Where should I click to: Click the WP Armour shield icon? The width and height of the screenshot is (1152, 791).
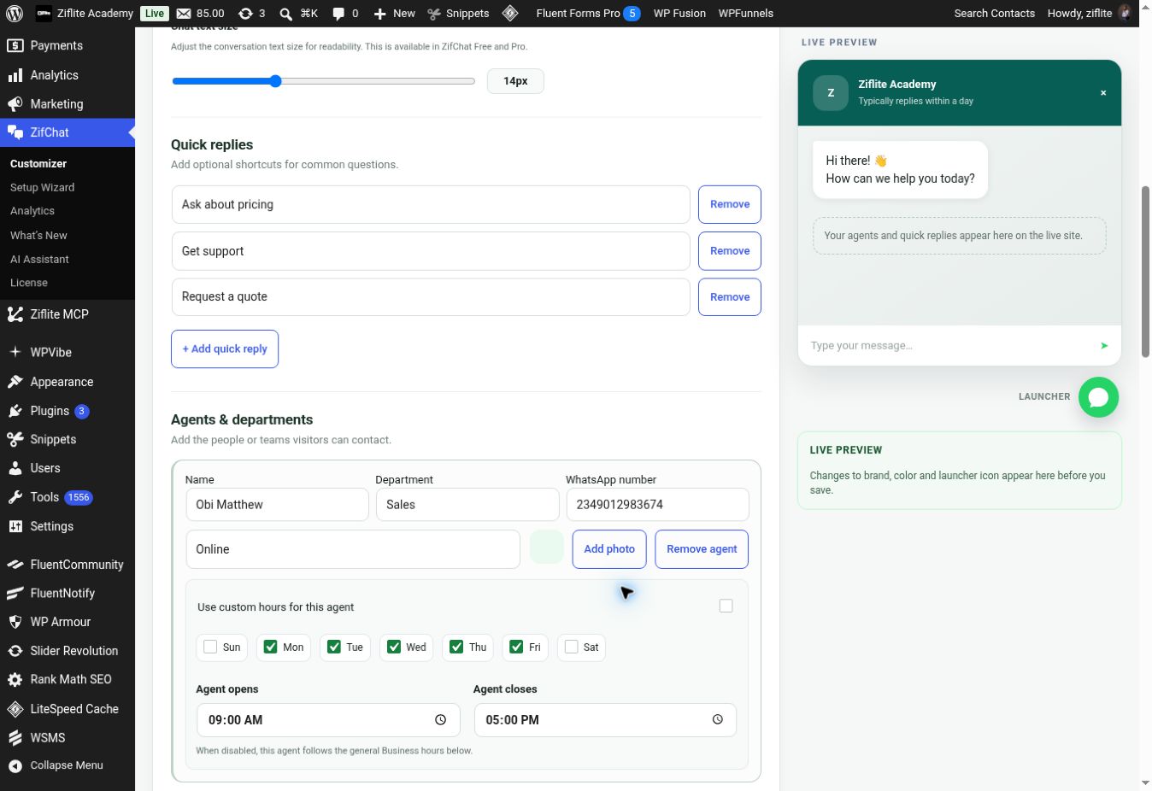pos(15,622)
